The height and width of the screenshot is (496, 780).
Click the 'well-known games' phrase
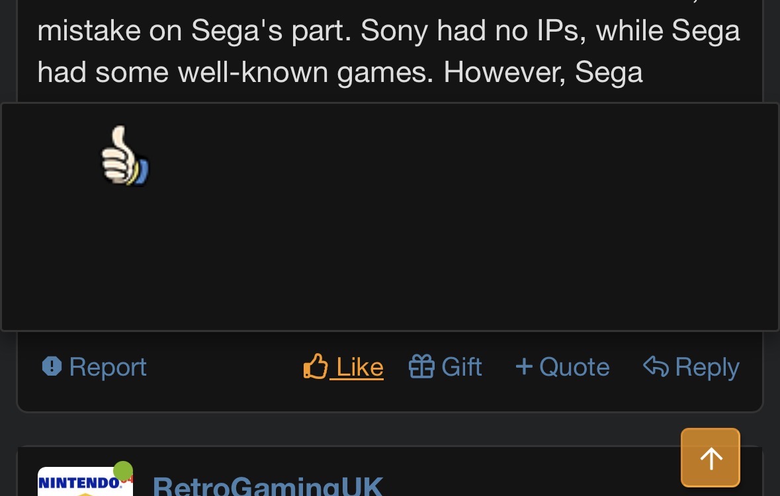(304, 71)
